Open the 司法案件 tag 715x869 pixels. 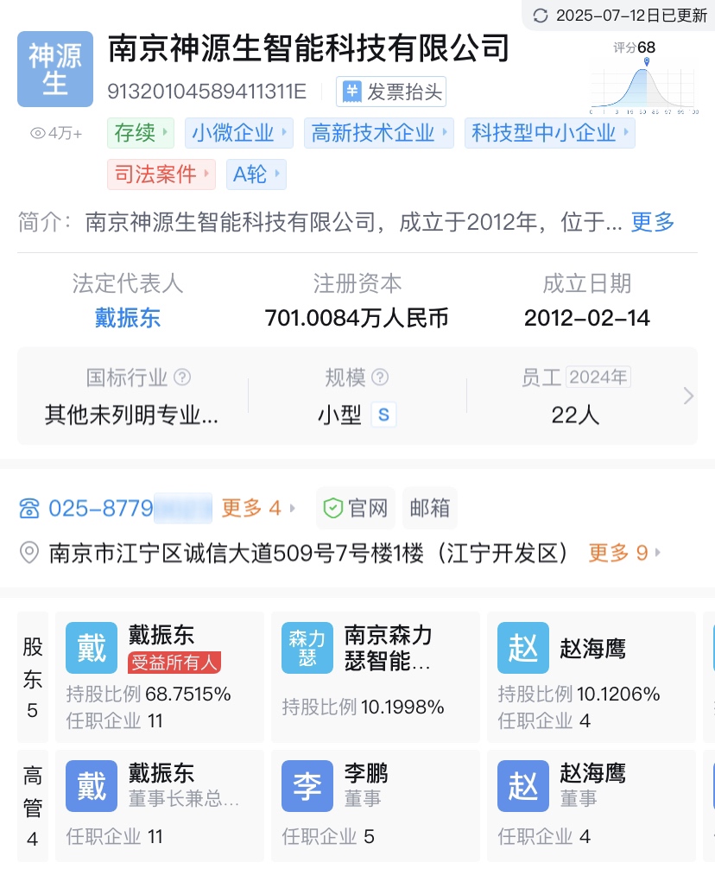[x=161, y=174]
